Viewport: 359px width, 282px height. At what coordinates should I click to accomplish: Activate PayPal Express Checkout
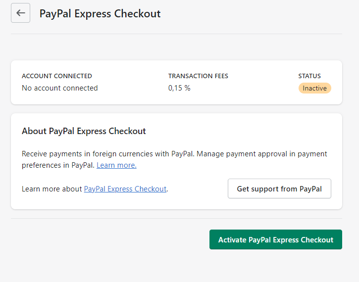pos(275,239)
